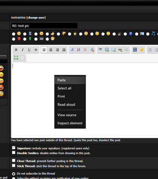Viewport: 158px width, 179px height.
Task: Toggle Underline formatting button
Action: tap(29, 50)
